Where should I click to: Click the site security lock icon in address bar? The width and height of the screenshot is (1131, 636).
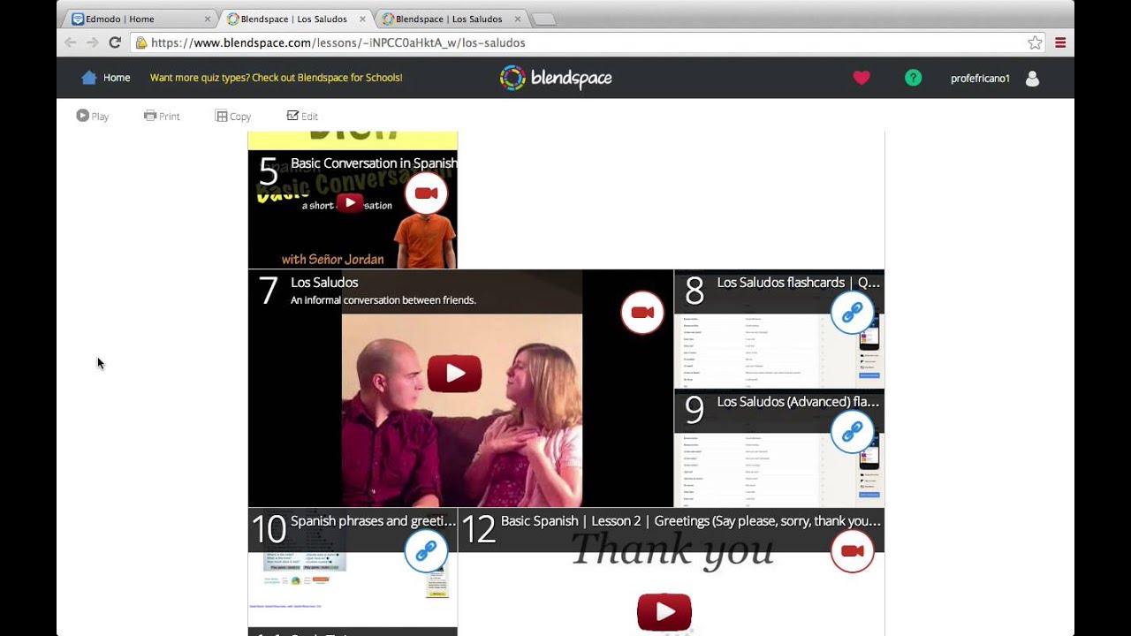(140, 42)
